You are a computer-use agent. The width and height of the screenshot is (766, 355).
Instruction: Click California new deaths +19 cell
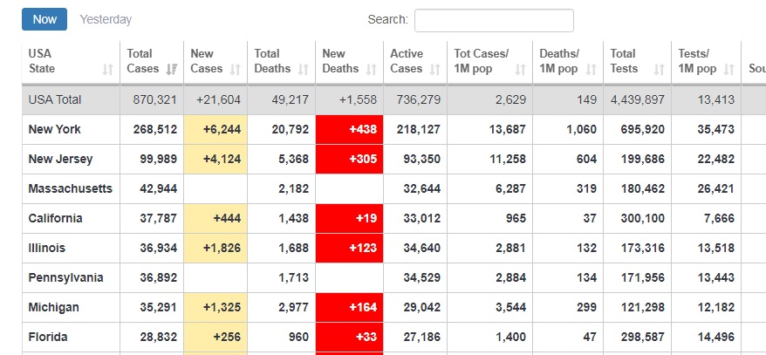pos(349,218)
